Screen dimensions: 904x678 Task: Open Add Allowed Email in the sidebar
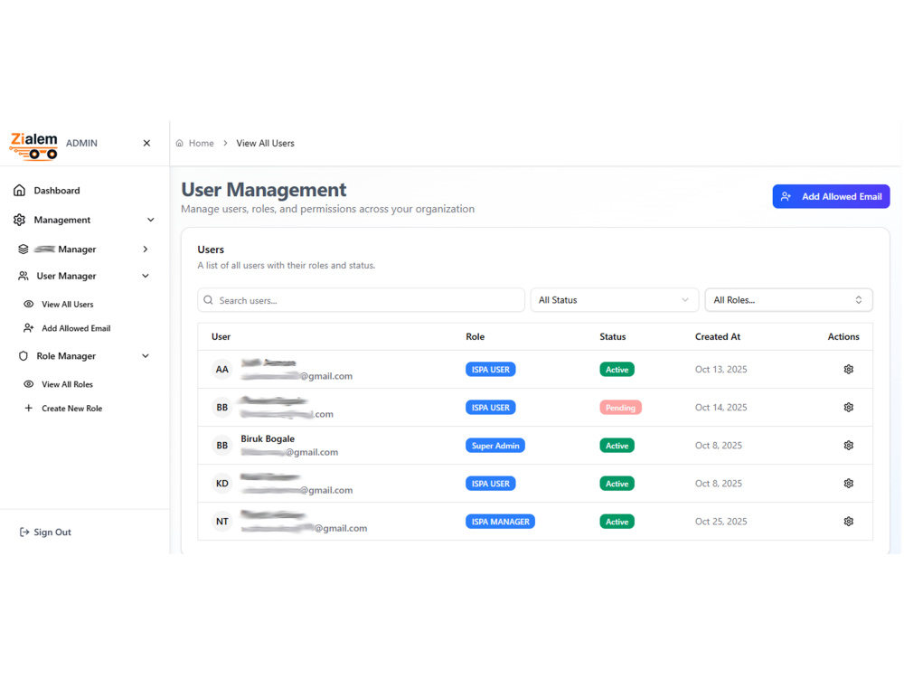76,328
